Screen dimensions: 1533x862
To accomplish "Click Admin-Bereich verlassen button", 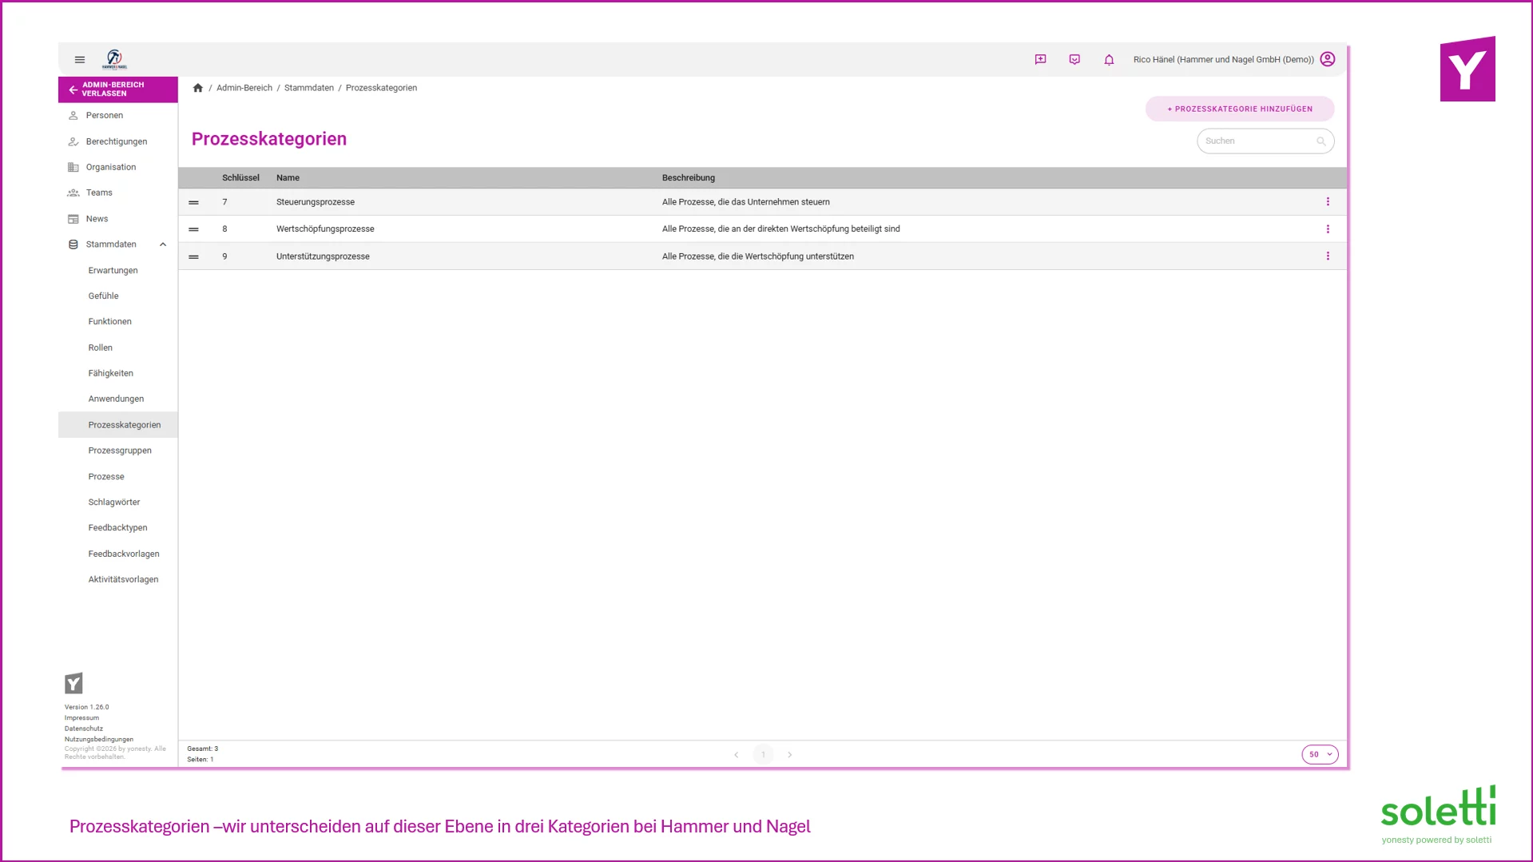I will pos(118,89).
